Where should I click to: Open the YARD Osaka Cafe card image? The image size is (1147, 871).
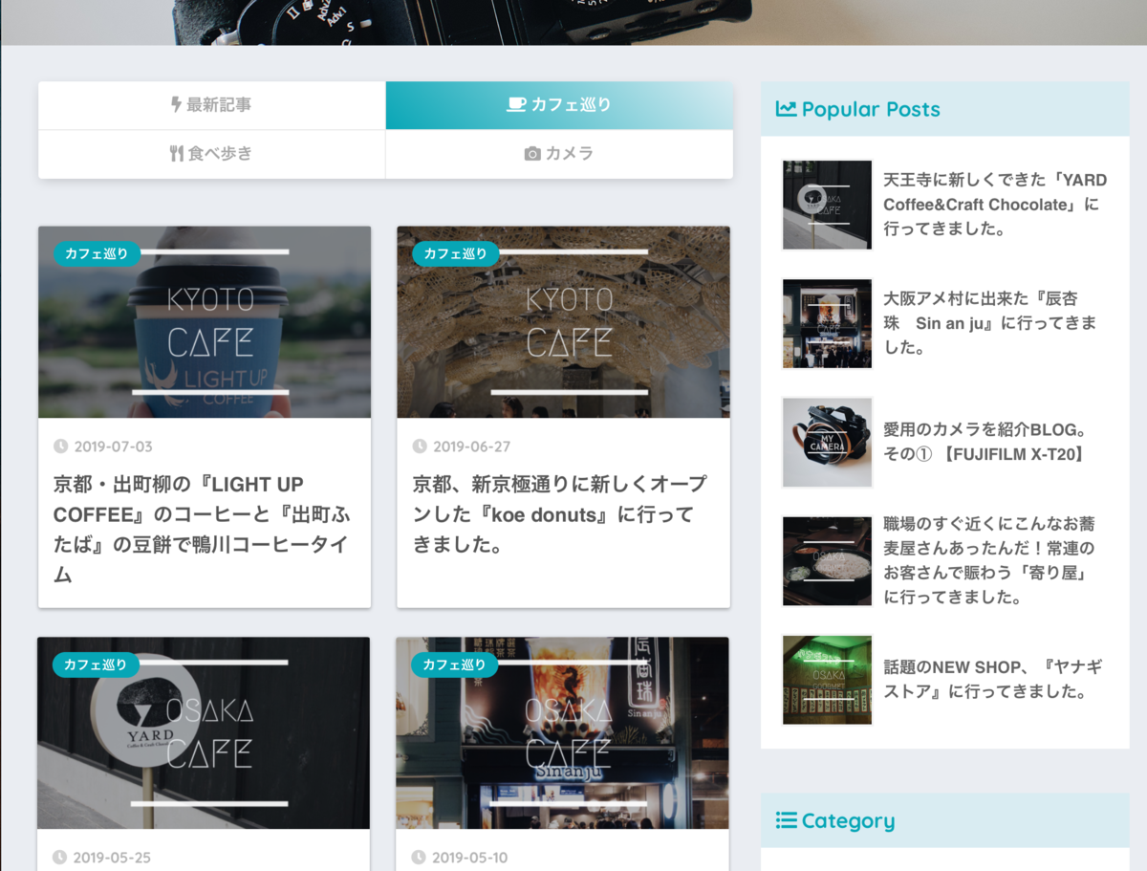click(x=204, y=733)
